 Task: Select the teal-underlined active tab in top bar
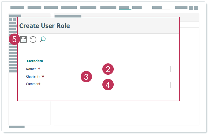(125, 8)
